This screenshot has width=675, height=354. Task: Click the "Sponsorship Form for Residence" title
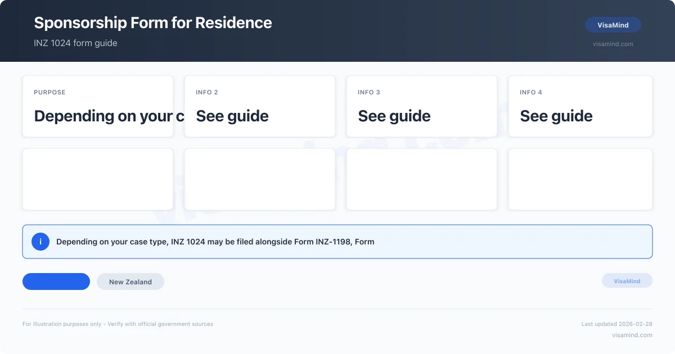click(x=153, y=22)
